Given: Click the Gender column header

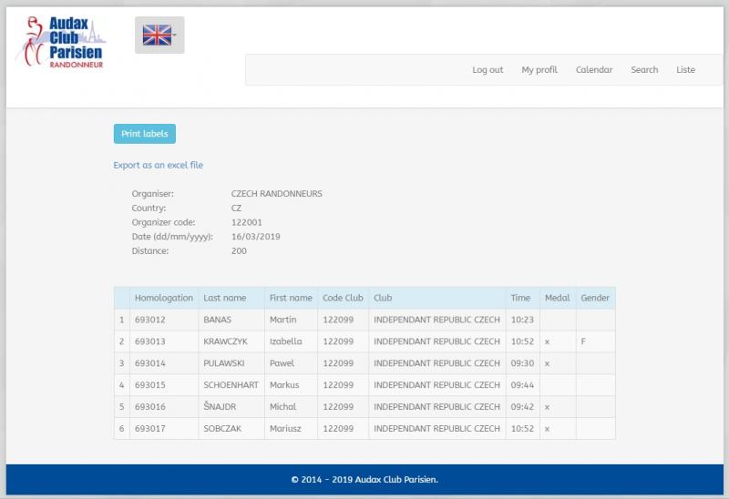Looking at the screenshot, I should coord(595,298).
